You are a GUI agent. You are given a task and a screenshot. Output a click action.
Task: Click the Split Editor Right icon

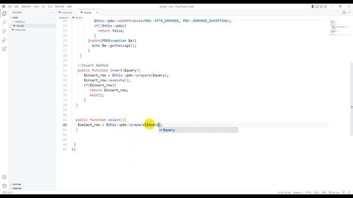[x=344, y=13]
